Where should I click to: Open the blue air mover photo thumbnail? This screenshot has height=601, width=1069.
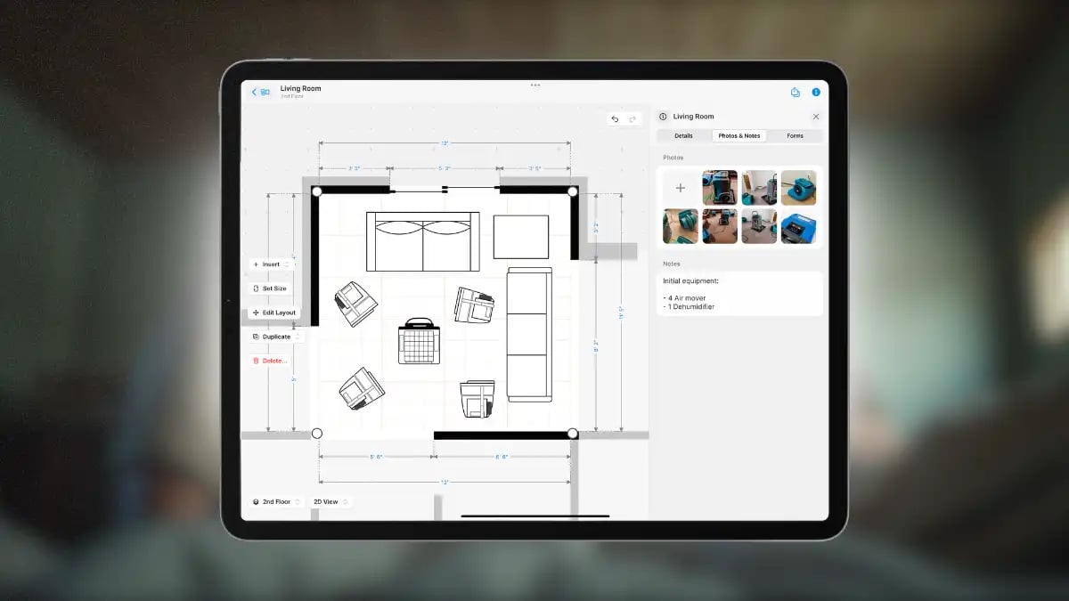(798, 188)
